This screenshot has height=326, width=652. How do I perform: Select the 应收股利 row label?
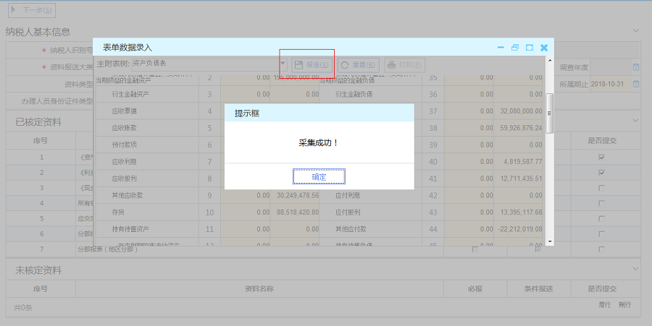point(124,179)
